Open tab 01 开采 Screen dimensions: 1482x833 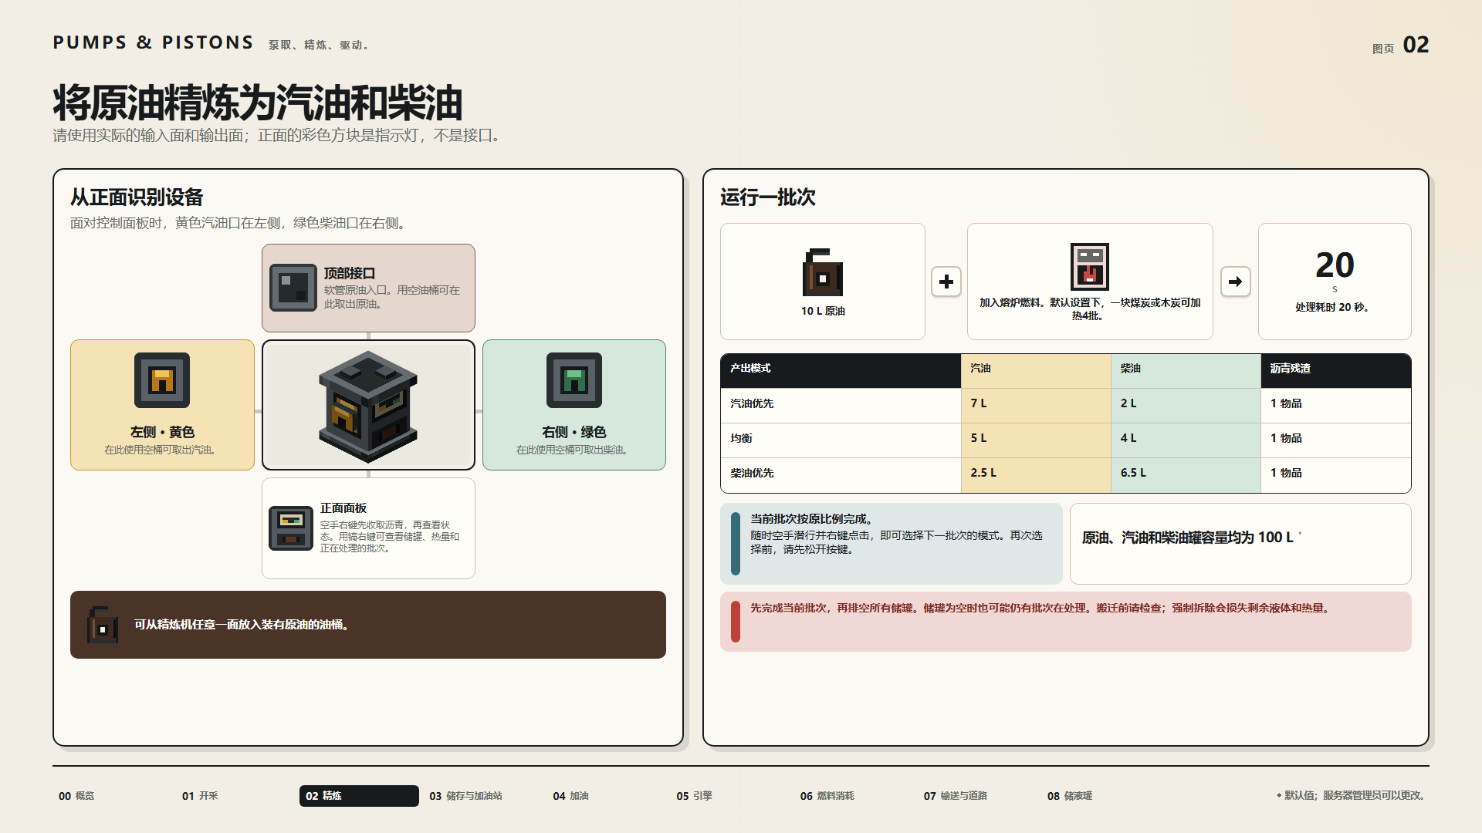coord(200,796)
